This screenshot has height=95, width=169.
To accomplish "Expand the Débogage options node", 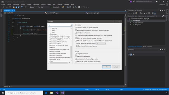I will point(49,34).
